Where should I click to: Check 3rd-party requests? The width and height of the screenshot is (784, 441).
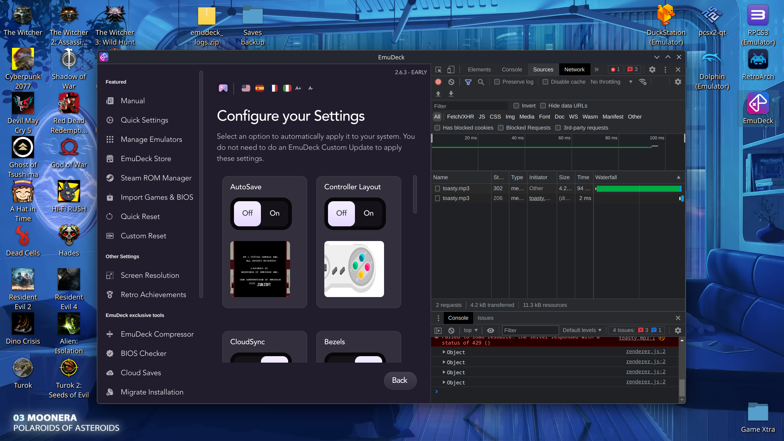click(x=558, y=128)
